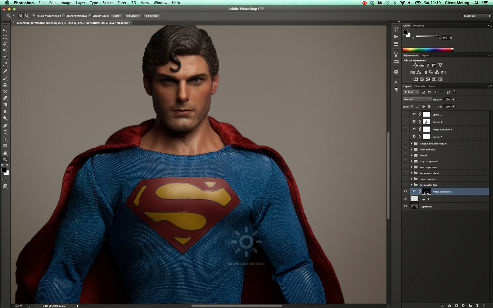493x308 pixels.
Task: Hide the superman layer
Action: 405,207
